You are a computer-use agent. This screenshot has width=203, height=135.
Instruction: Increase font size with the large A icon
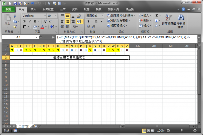click(45, 22)
